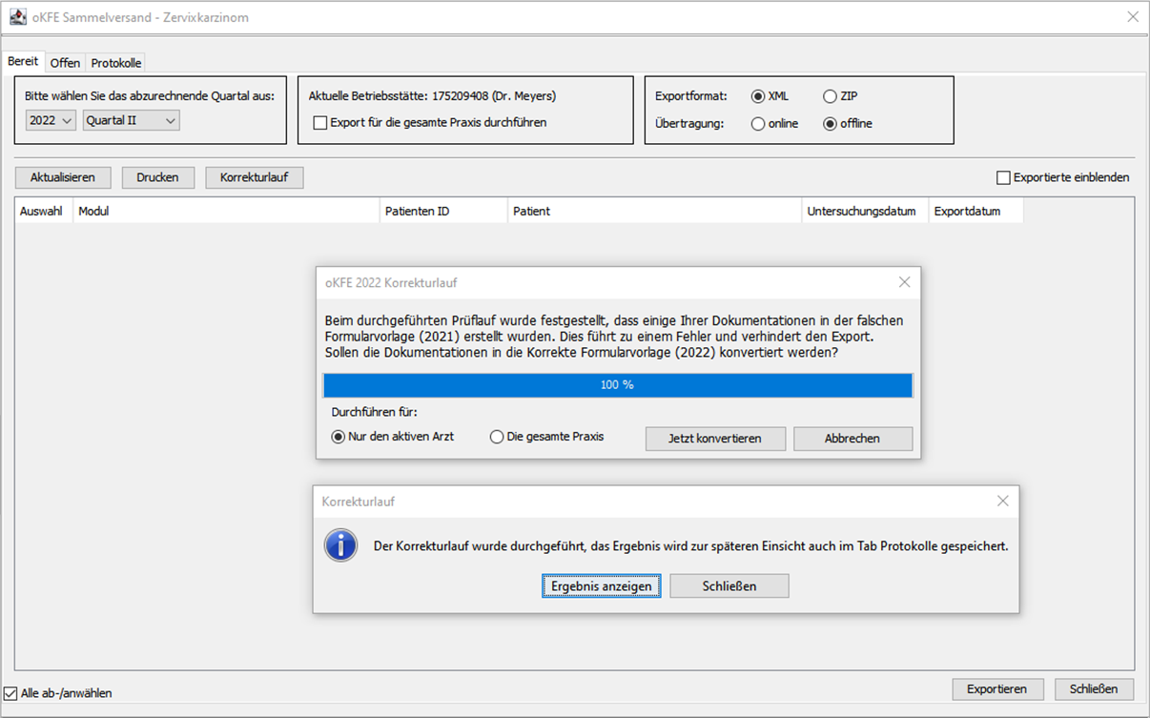Switch to the Offen tab
The height and width of the screenshot is (718, 1150).
tap(64, 62)
